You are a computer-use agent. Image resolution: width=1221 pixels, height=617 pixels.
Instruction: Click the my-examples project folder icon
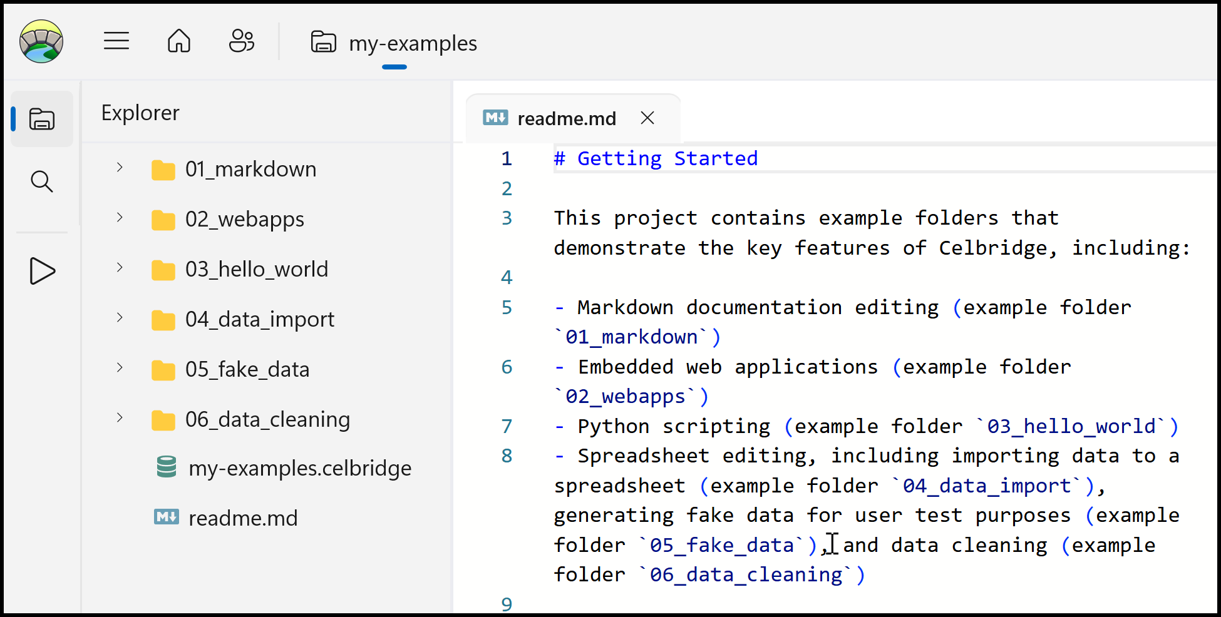click(x=324, y=42)
